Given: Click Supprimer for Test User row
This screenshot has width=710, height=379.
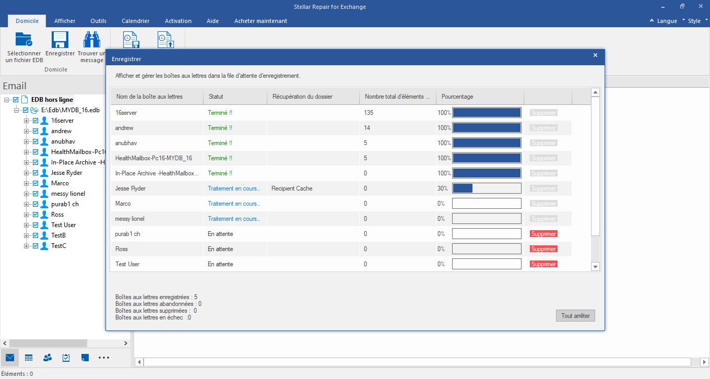Looking at the screenshot, I should (543, 264).
